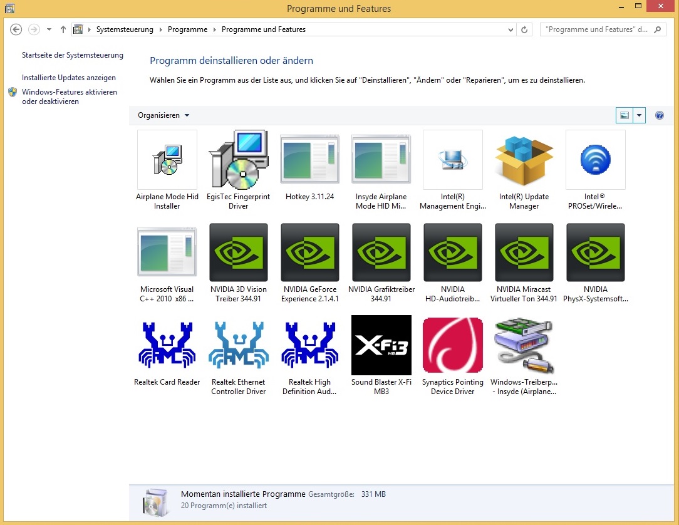
Task: Select Sound Blaster X-Fi MB3 icon
Action: (x=381, y=345)
